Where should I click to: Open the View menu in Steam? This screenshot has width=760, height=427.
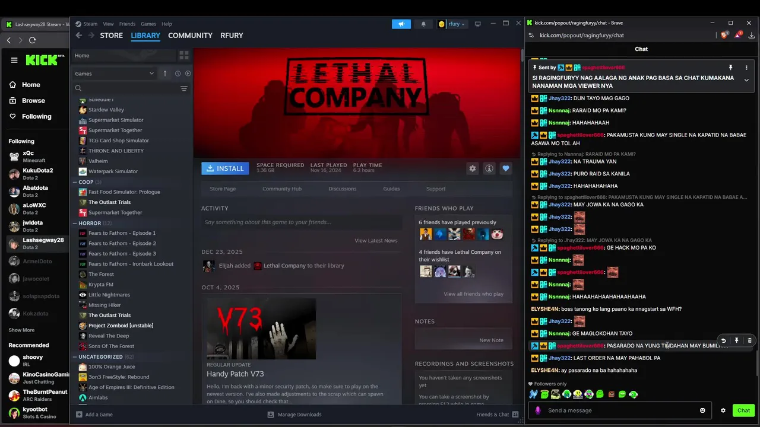coord(108,24)
